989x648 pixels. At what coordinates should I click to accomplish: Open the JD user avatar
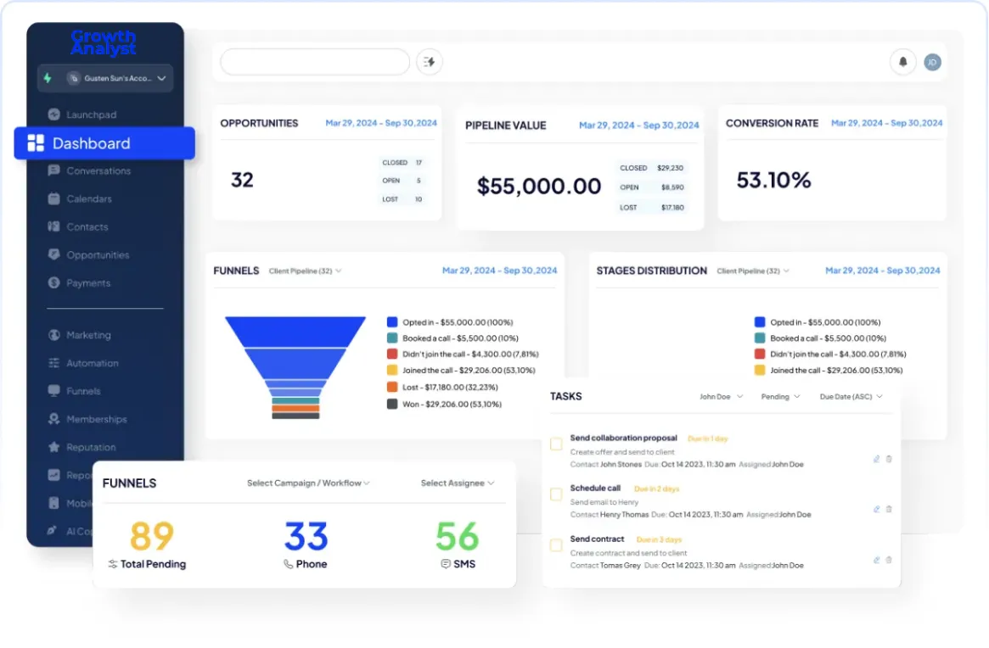click(x=932, y=62)
